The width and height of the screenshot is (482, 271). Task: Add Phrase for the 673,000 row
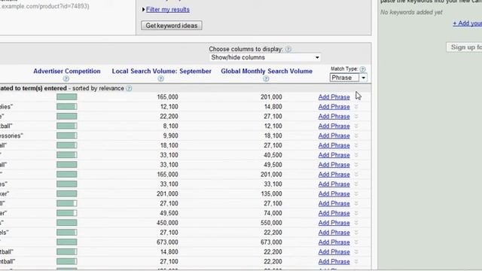(x=334, y=242)
